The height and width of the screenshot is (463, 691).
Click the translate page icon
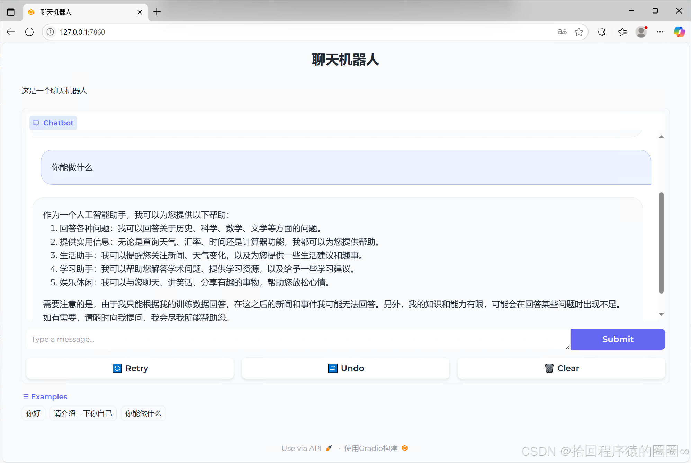562,32
